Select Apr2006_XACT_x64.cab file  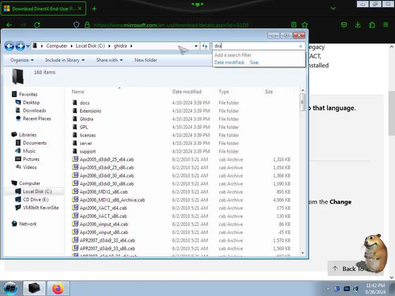coord(103,208)
